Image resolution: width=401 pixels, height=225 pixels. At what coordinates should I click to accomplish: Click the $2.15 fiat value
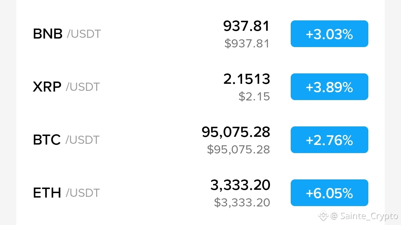point(254,96)
